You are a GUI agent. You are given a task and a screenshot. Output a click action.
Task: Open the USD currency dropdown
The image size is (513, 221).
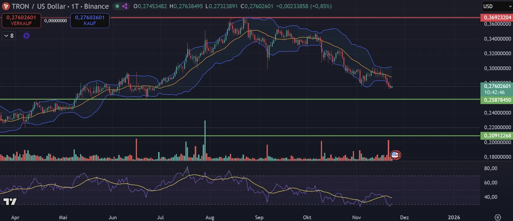coord(497,6)
